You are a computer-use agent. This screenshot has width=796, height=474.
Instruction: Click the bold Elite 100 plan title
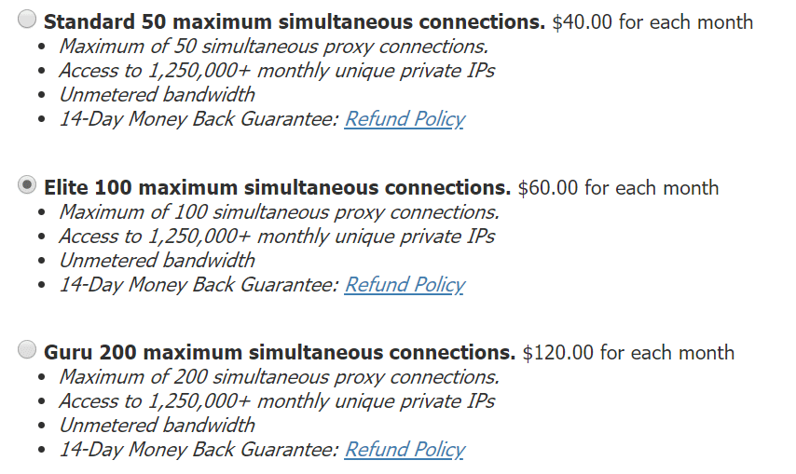click(277, 187)
